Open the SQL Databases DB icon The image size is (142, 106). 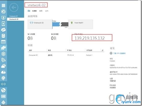pos(3,36)
